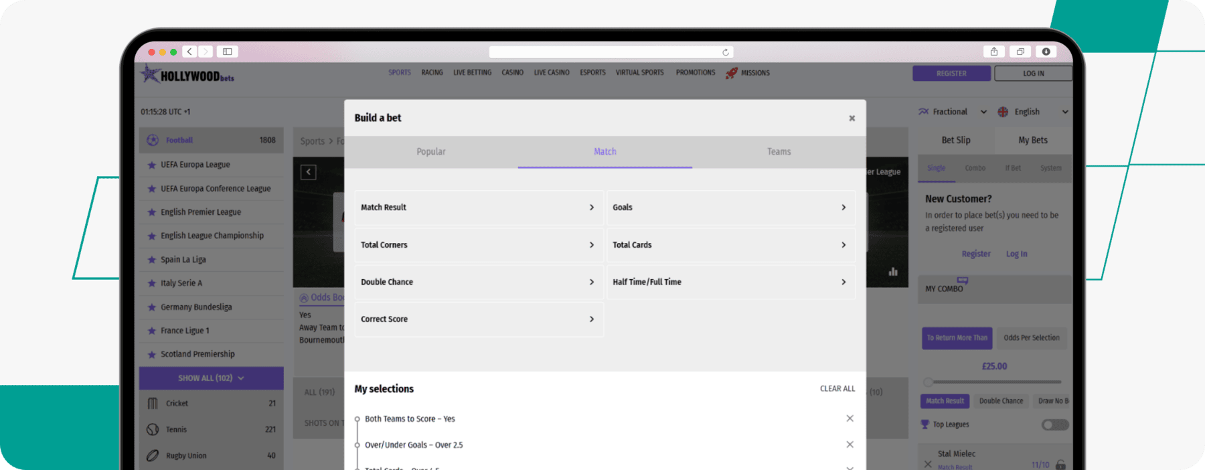Remove Over/Under Goals Over 2.5 selection
Screen dimensions: 1205x470
[x=850, y=445]
